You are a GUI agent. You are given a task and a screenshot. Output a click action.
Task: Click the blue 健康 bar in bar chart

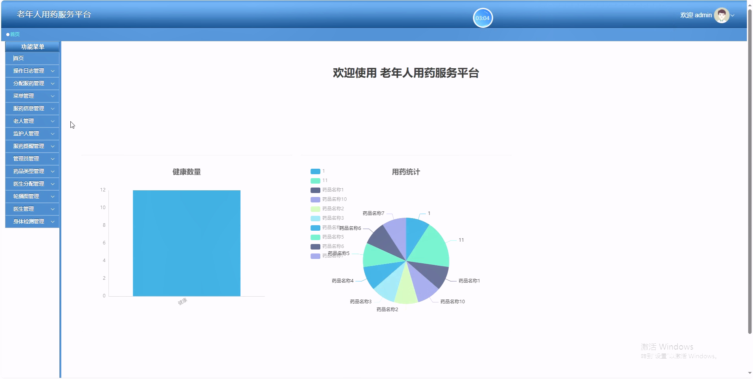click(x=187, y=243)
